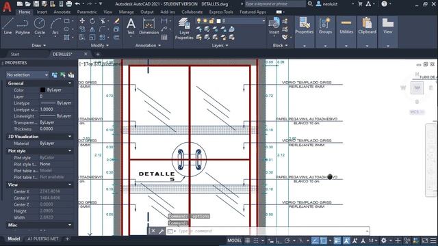The height and width of the screenshot is (246, 438).
Task: Switch to the Model layout tab
Action: pos(14,238)
